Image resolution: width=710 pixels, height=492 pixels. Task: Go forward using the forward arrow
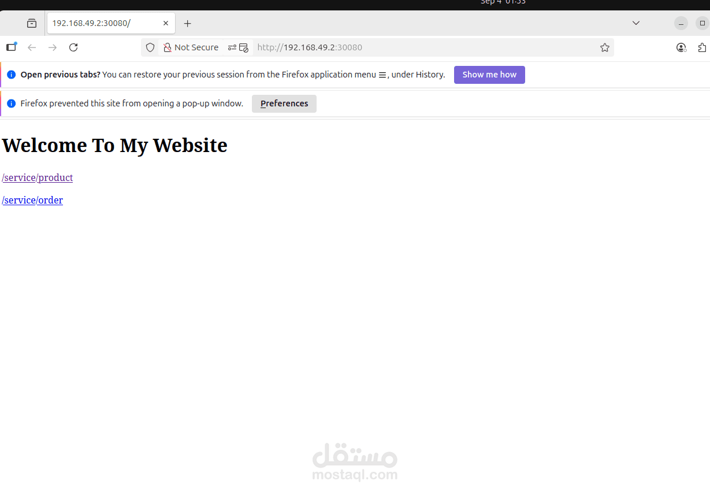53,47
